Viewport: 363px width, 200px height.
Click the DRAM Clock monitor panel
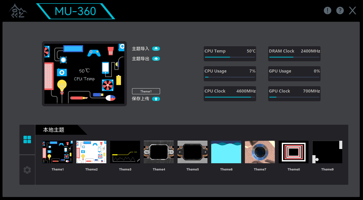click(294, 53)
